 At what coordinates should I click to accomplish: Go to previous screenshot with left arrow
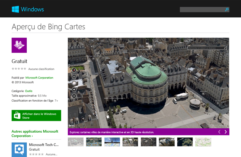(219, 132)
